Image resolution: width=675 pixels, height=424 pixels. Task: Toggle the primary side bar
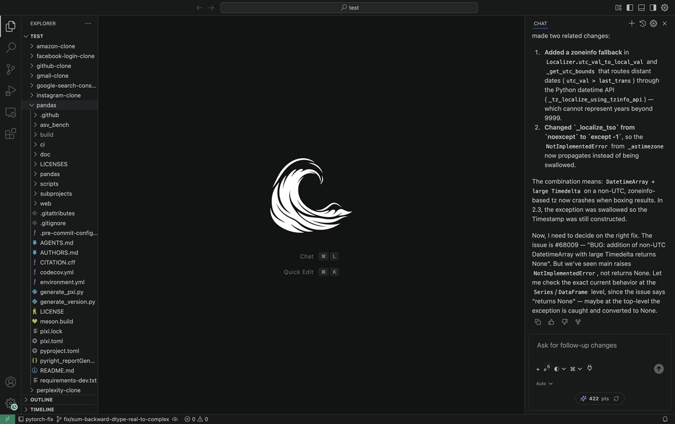630,8
